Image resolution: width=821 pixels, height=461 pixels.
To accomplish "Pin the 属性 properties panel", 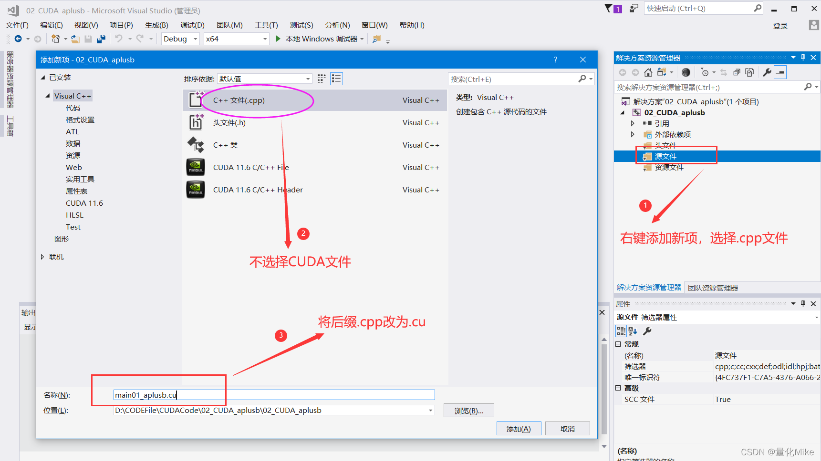I will [802, 303].
